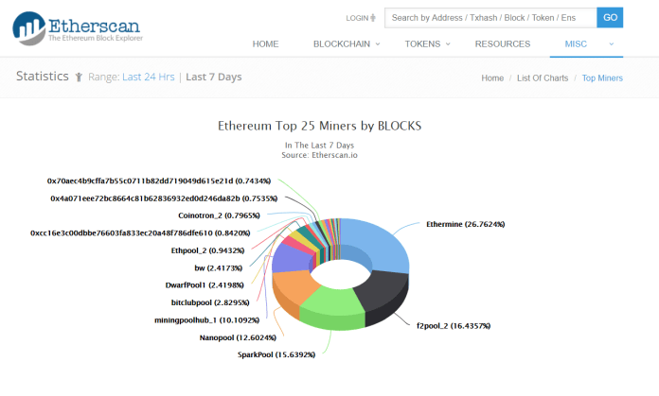Viewport: 659px width, 396px height.
Task: Click the Etherscan logo
Action: pos(78,28)
